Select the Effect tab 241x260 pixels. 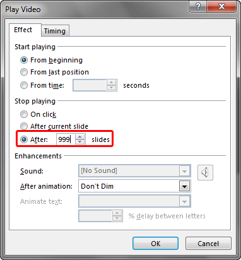23,30
